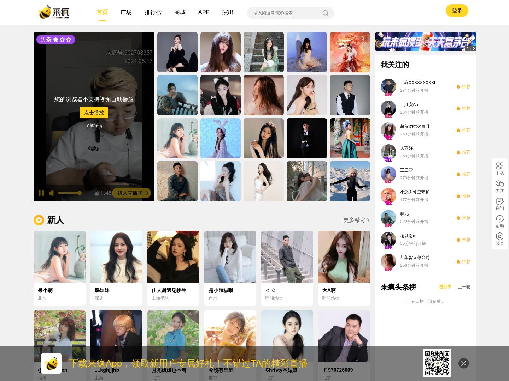Open 大A啊 newcomer card

[x=344, y=268]
